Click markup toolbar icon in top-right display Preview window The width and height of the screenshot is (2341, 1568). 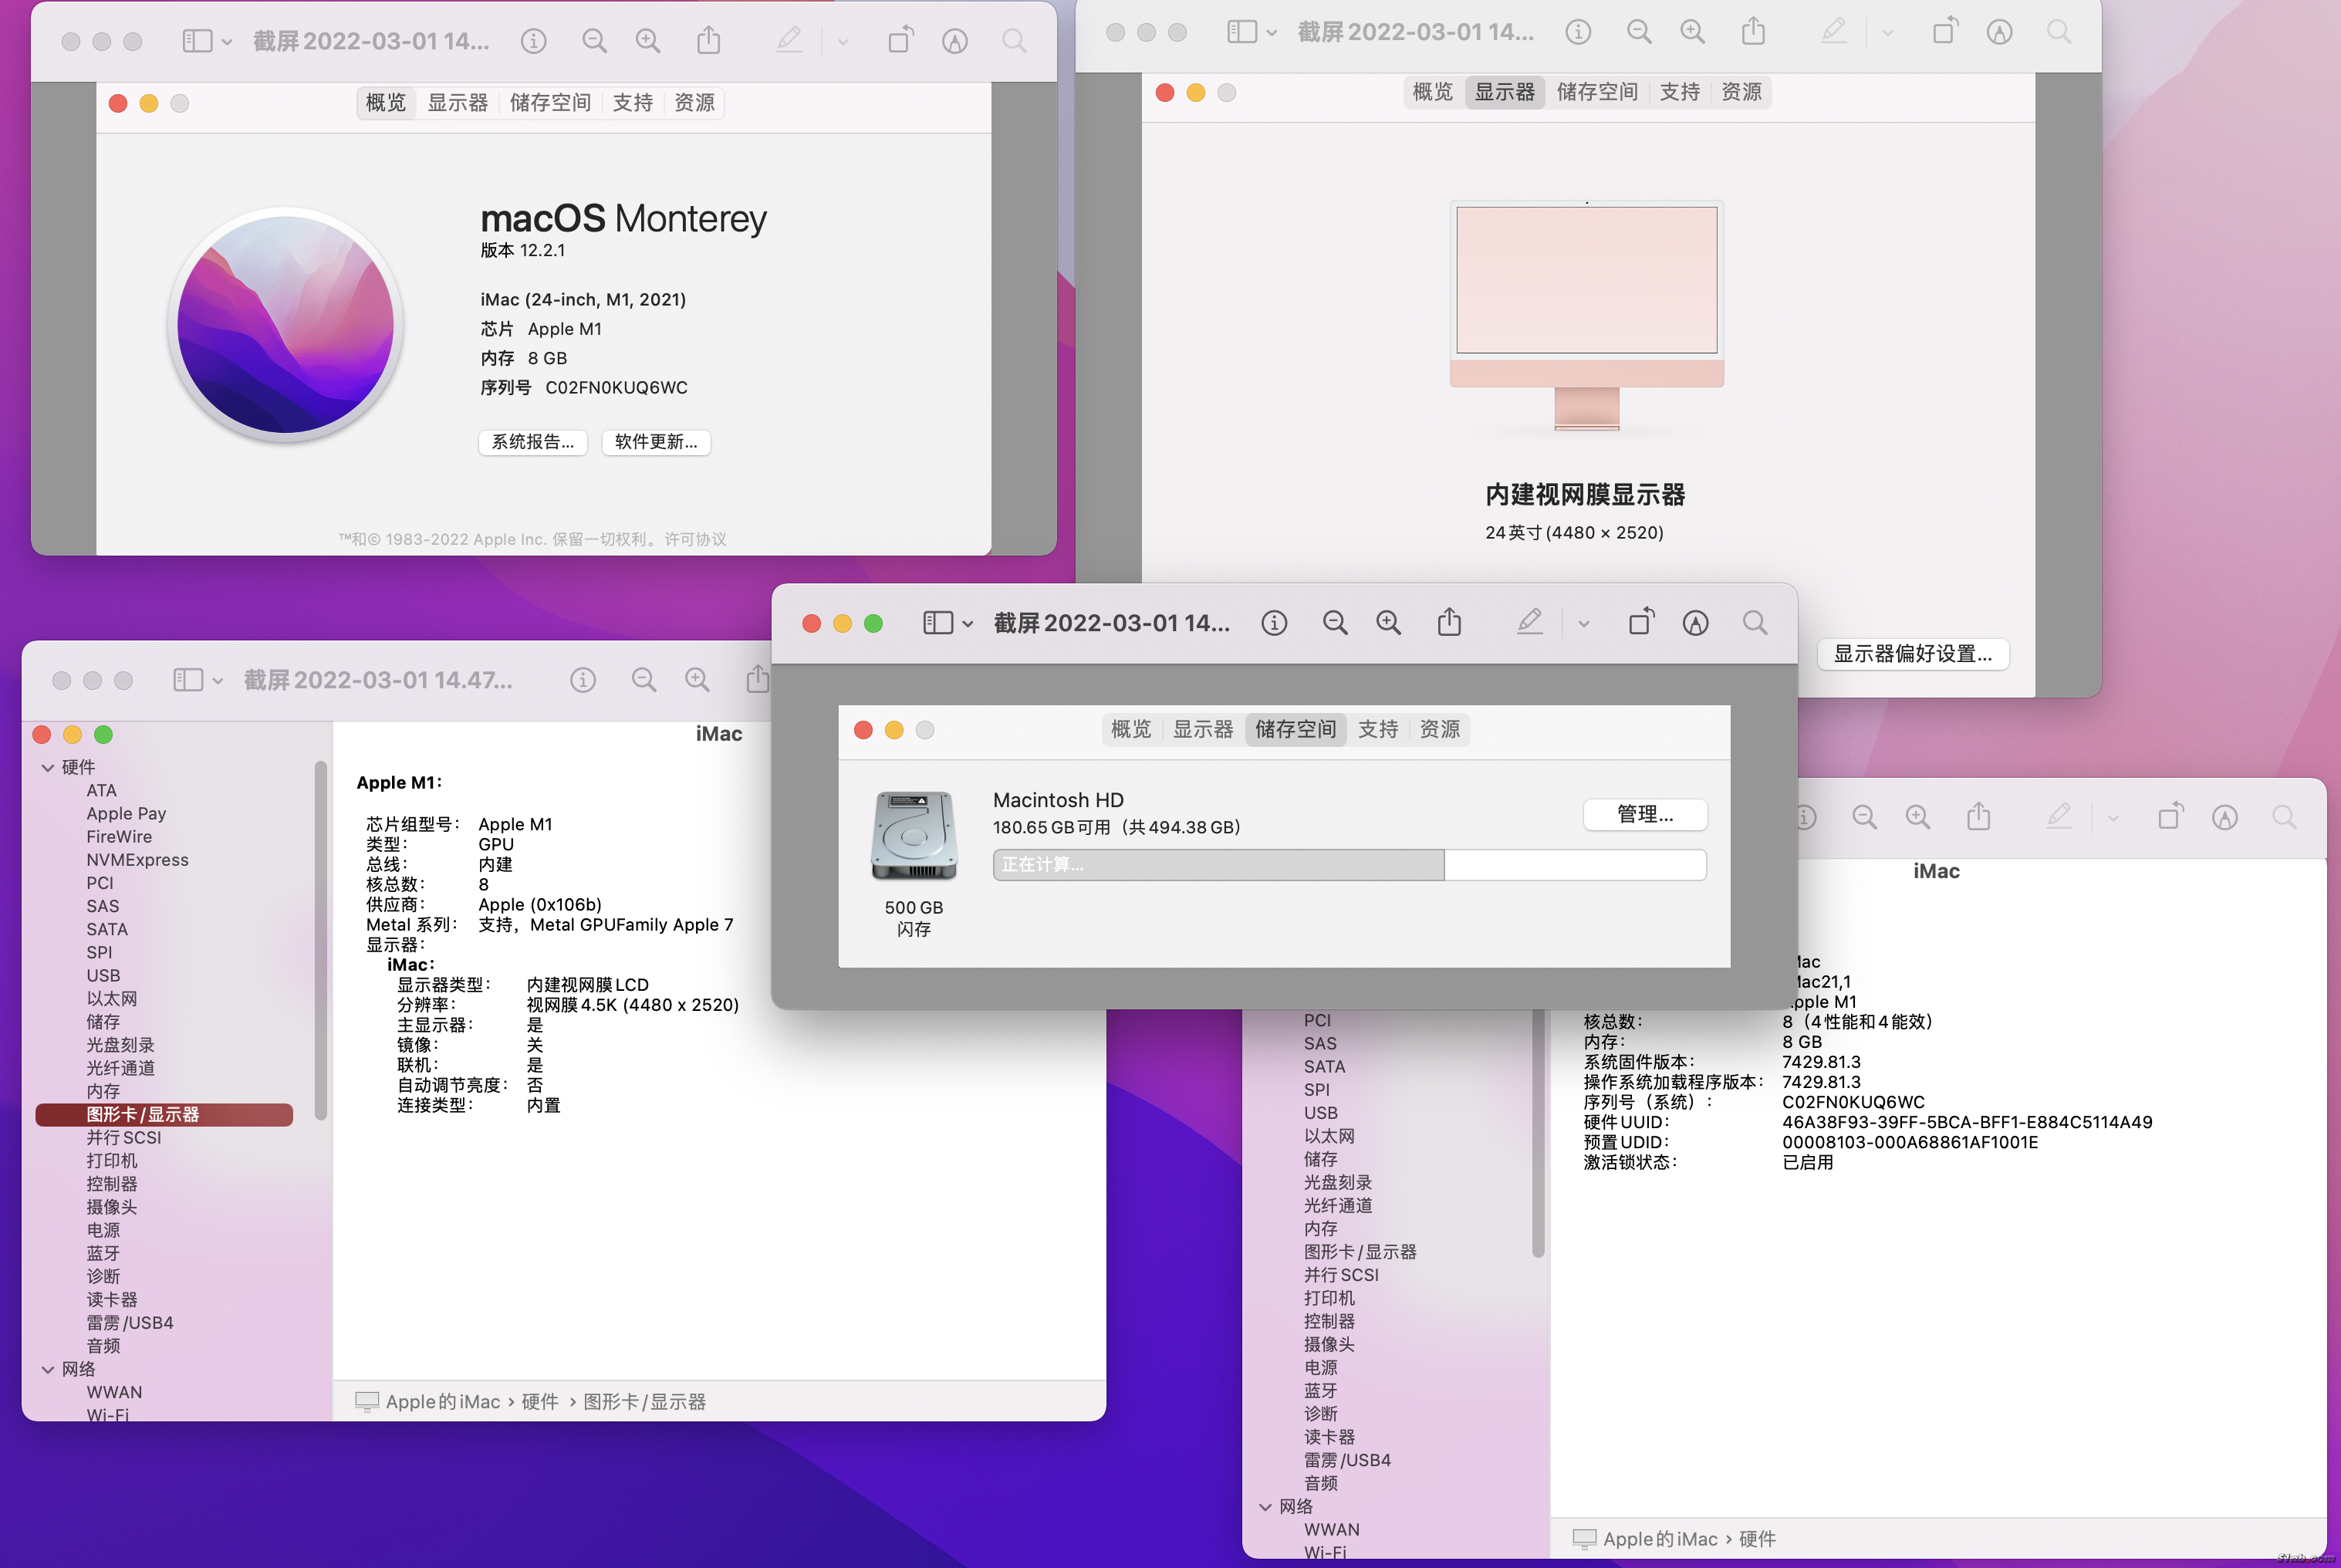(x=1999, y=32)
